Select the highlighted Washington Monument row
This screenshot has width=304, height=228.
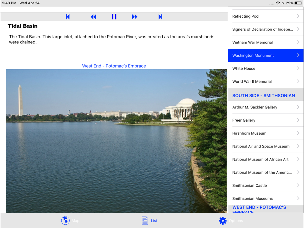[x=266, y=55]
